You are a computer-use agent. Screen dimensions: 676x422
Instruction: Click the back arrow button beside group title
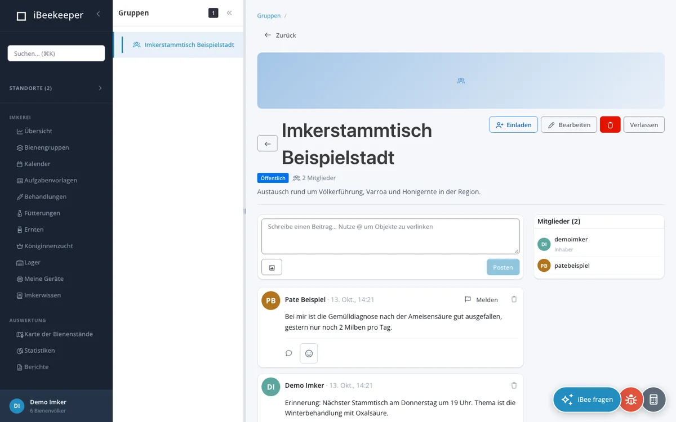pos(268,143)
